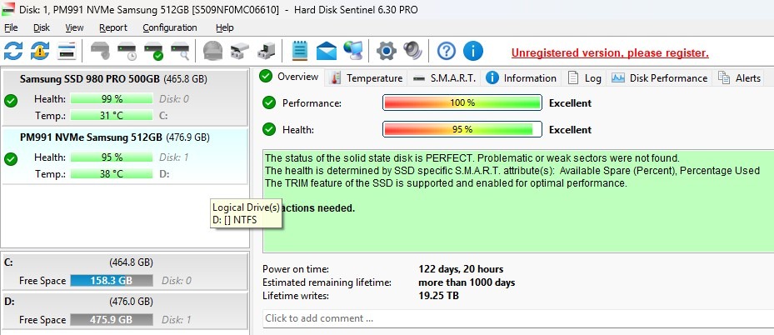Viewport: 774px width, 335px height.
Task: Open settings via the blue gear icon
Action: pos(386,51)
